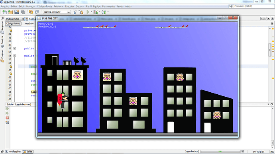
Task: Click the Debug Project toolbar icon
Action: pos(96,12)
